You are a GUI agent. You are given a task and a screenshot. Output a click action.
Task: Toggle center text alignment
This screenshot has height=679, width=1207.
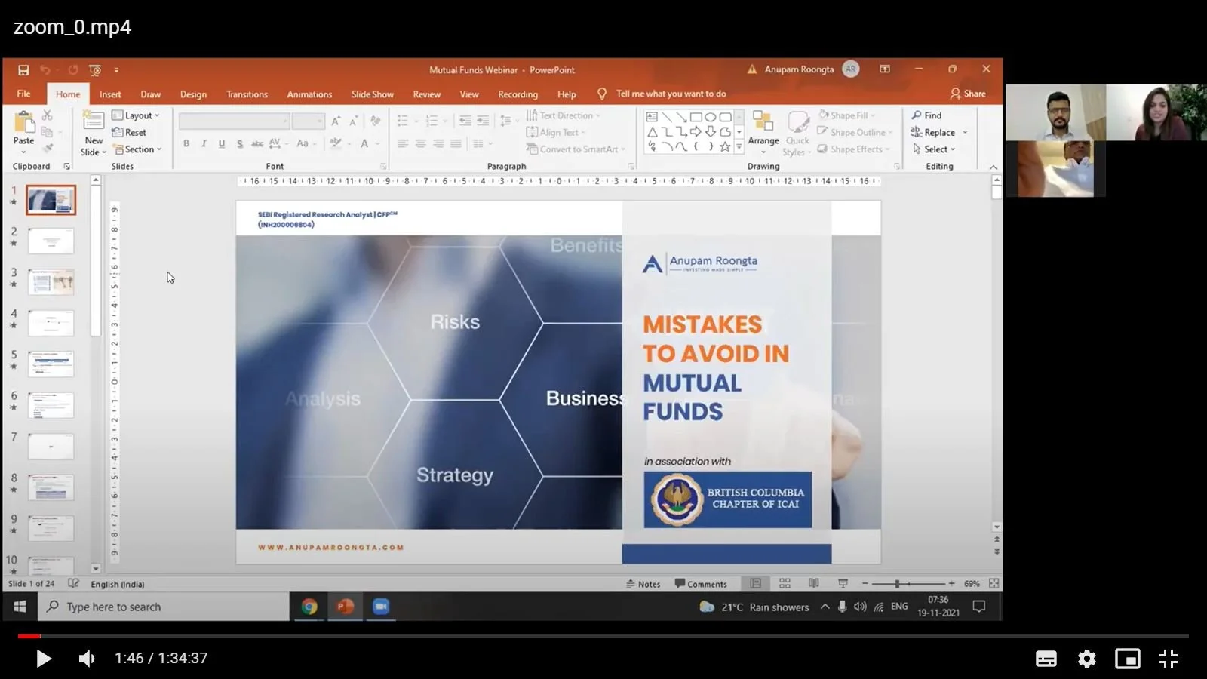click(x=420, y=143)
